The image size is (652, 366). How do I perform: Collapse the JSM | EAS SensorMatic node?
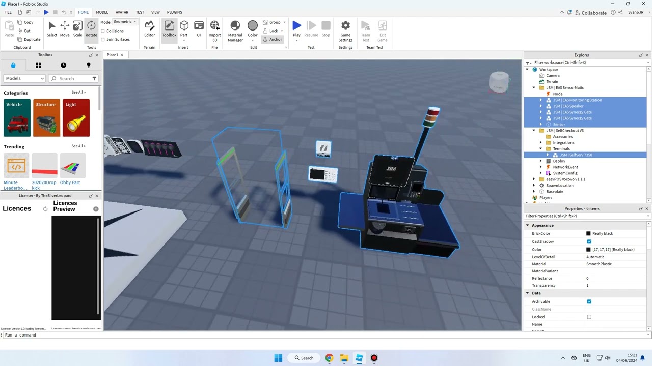534,88
